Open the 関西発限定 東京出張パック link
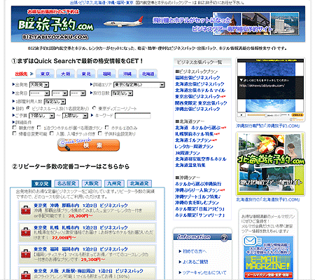This screenshot has height=280, width=315. (x=201, y=103)
